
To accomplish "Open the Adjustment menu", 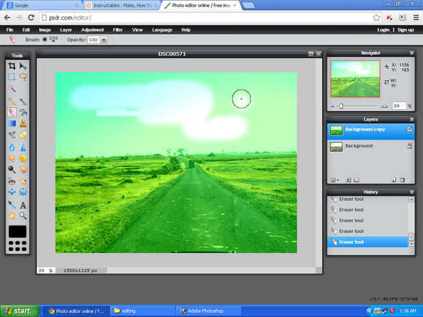I will tap(92, 30).
